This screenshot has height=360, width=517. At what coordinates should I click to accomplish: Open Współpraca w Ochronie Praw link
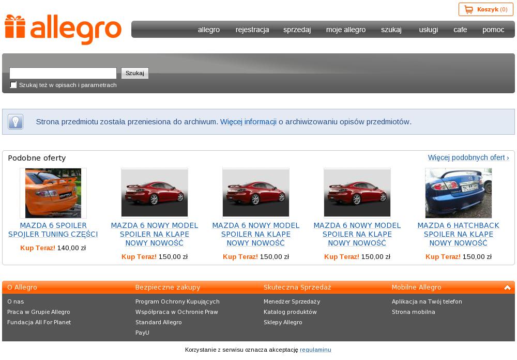177,312
